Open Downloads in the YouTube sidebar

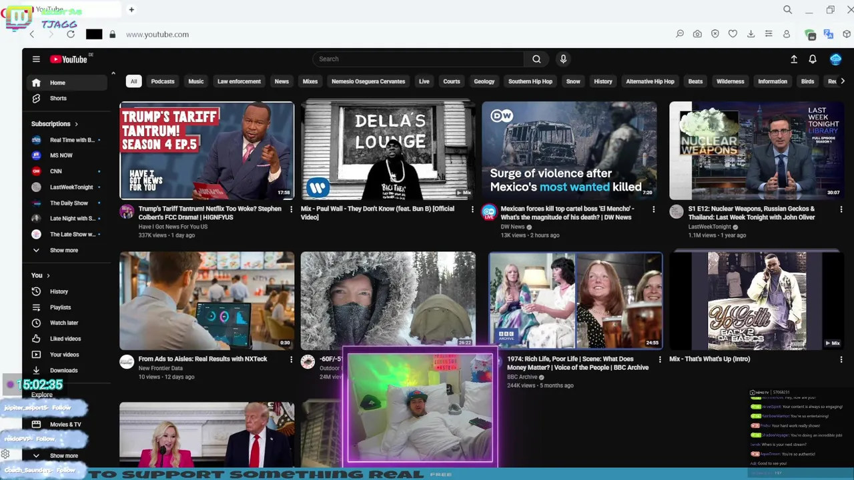pos(67,370)
